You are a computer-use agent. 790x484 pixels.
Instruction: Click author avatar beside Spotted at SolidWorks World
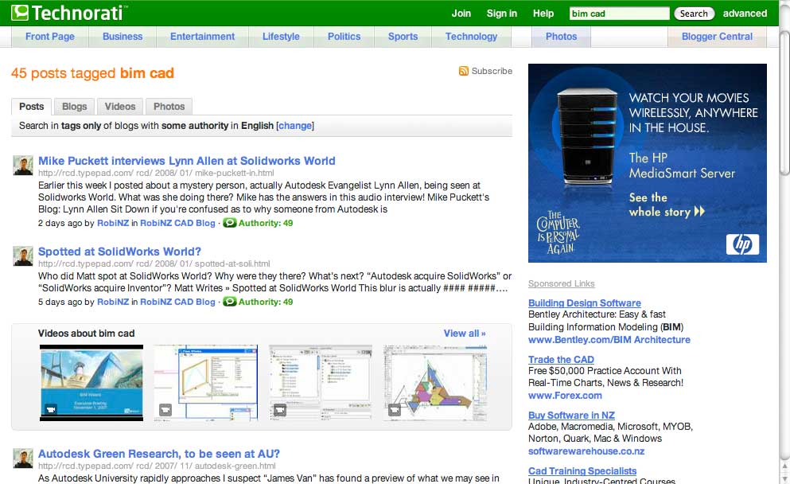tap(22, 256)
